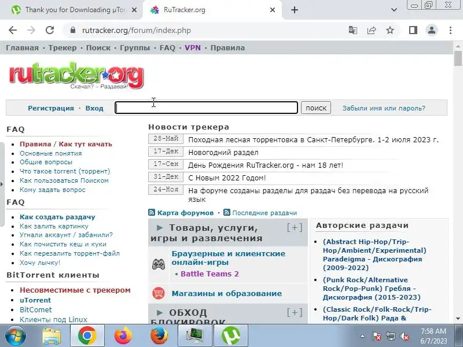Click the rutracker.org logo
463x347 pixels.
click(x=77, y=76)
